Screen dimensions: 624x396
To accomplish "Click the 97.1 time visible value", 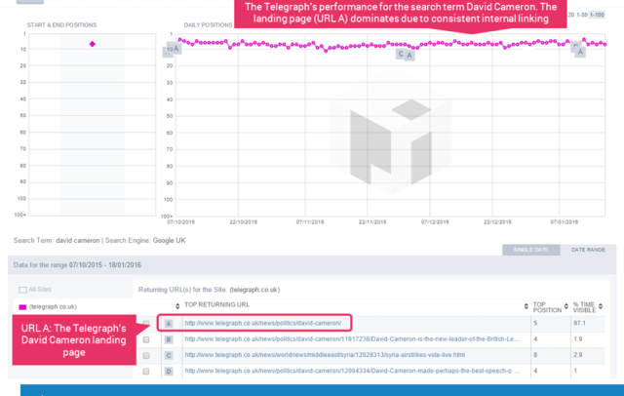I will point(579,323).
